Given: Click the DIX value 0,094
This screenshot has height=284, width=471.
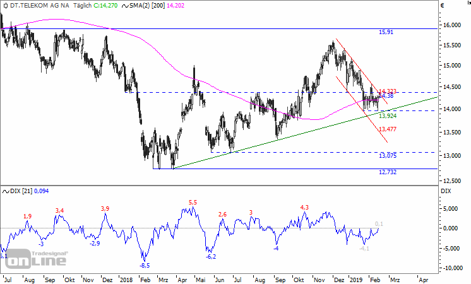Looking at the screenshot, I should (41, 191).
